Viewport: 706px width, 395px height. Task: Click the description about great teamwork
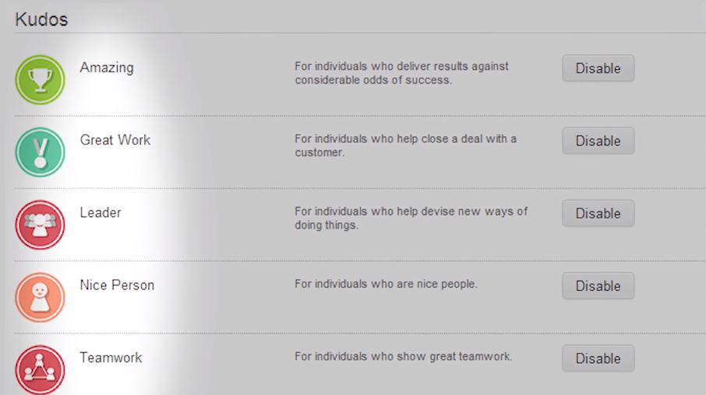(x=404, y=356)
